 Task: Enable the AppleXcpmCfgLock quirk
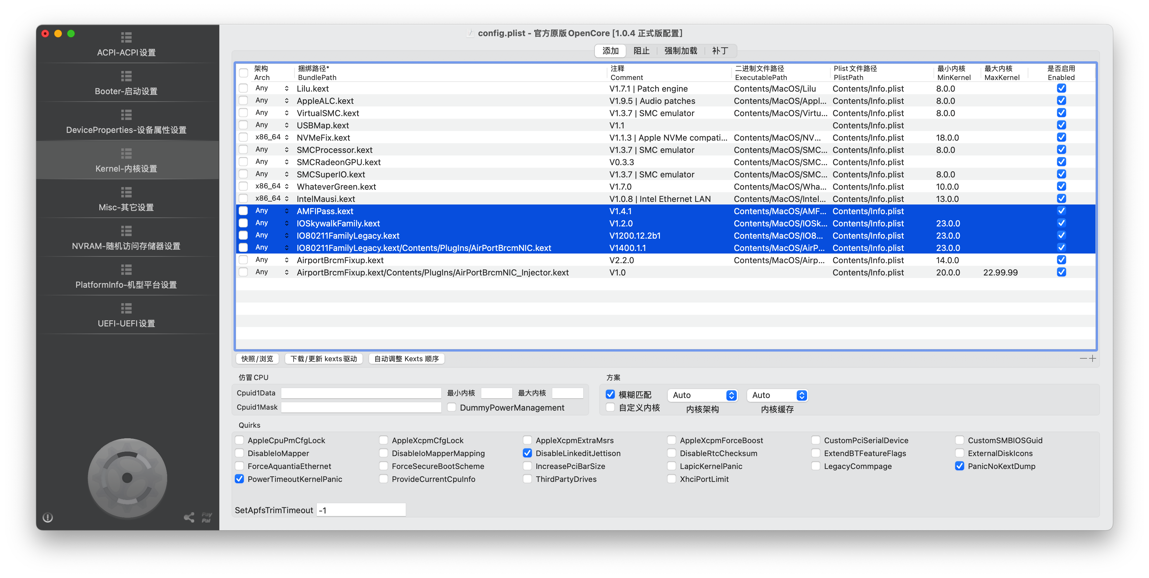point(384,440)
